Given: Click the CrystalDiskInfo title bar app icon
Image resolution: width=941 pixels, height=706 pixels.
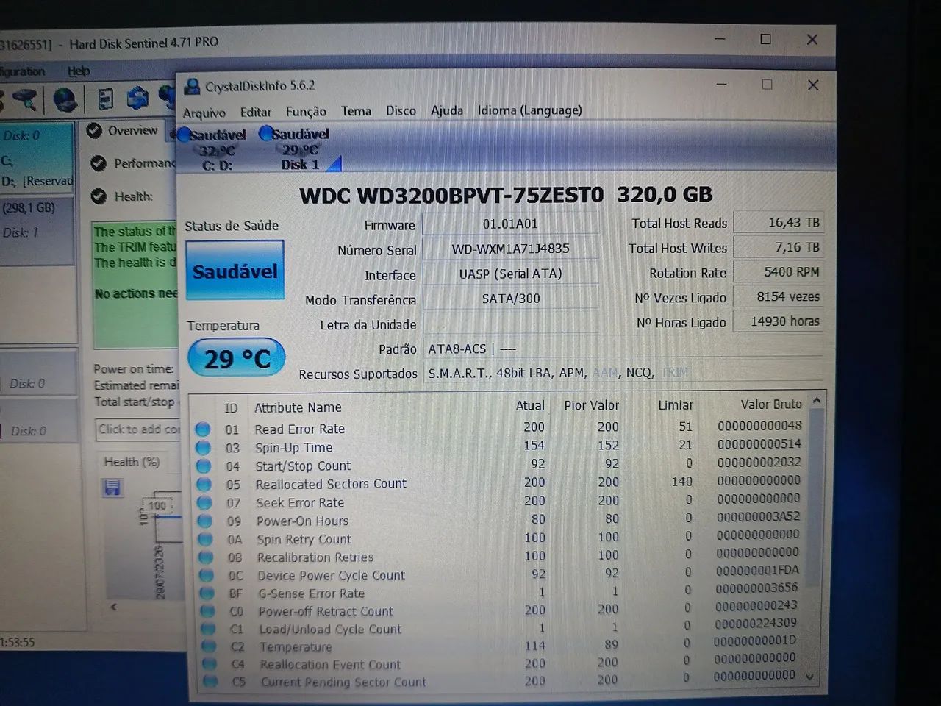Looking at the screenshot, I should [192, 87].
